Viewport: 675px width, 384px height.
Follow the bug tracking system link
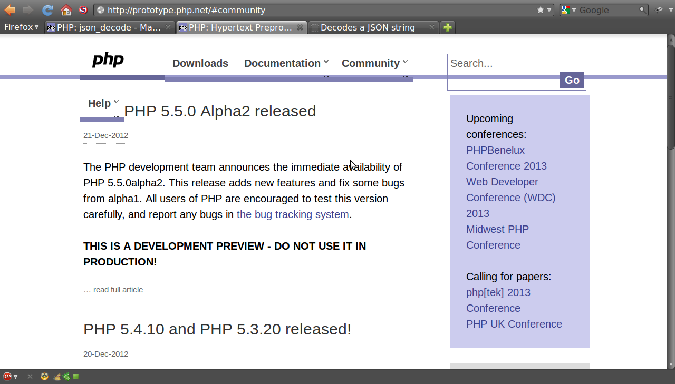pyautogui.click(x=293, y=214)
